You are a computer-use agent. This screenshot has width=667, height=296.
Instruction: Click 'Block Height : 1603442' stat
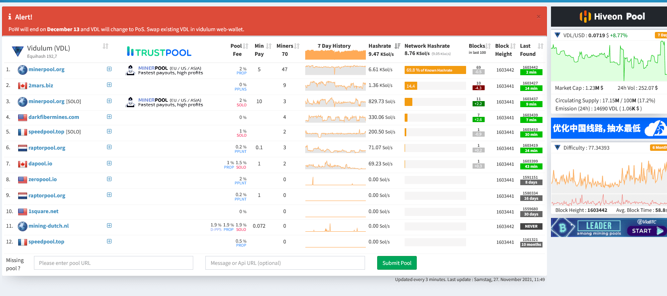(581, 210)
